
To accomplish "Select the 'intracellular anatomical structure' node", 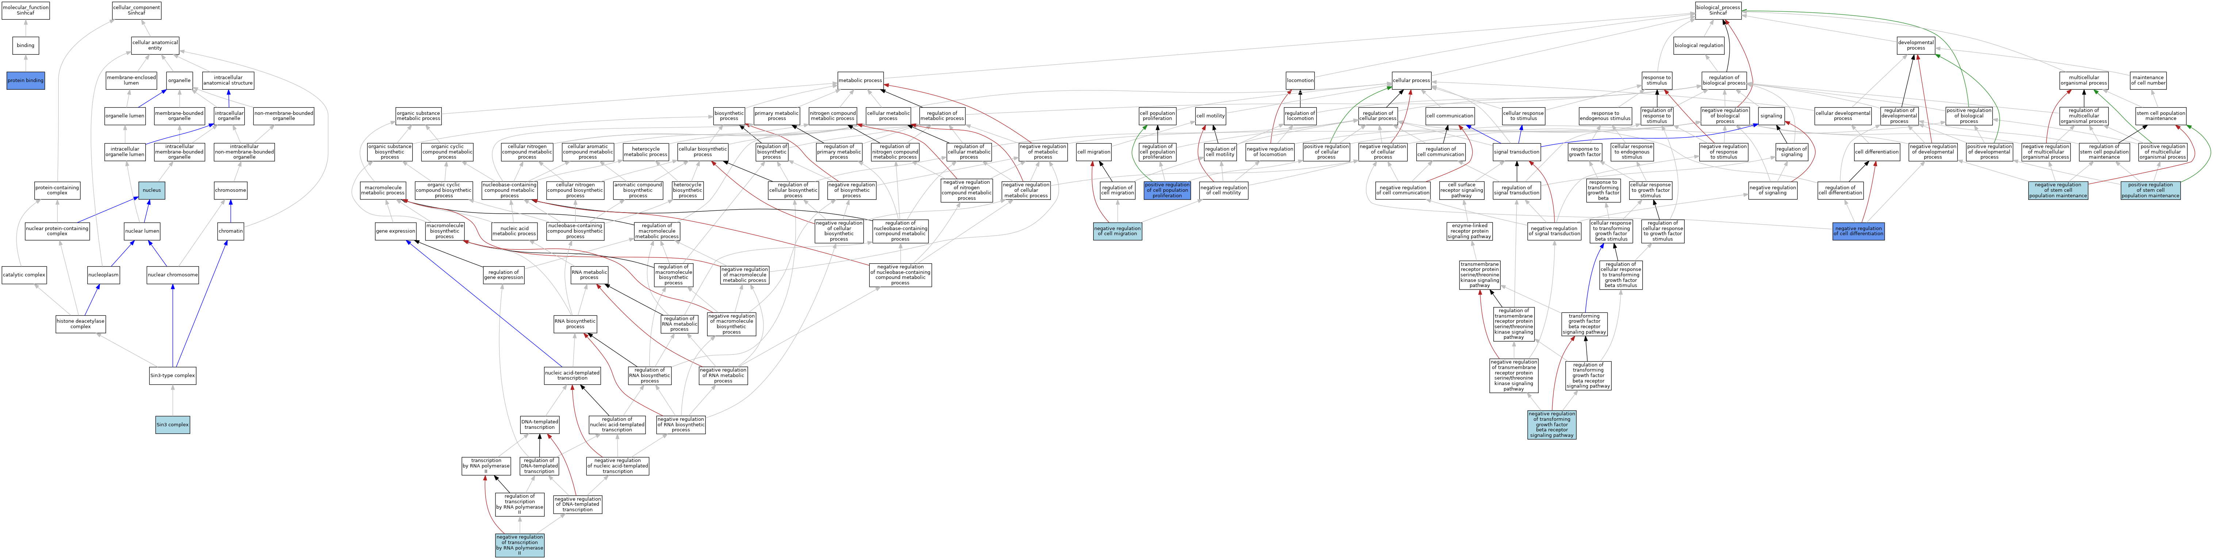I will click(229, 81).
